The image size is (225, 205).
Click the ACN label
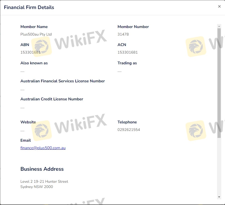pyautogui.click(x=122, y=45)
